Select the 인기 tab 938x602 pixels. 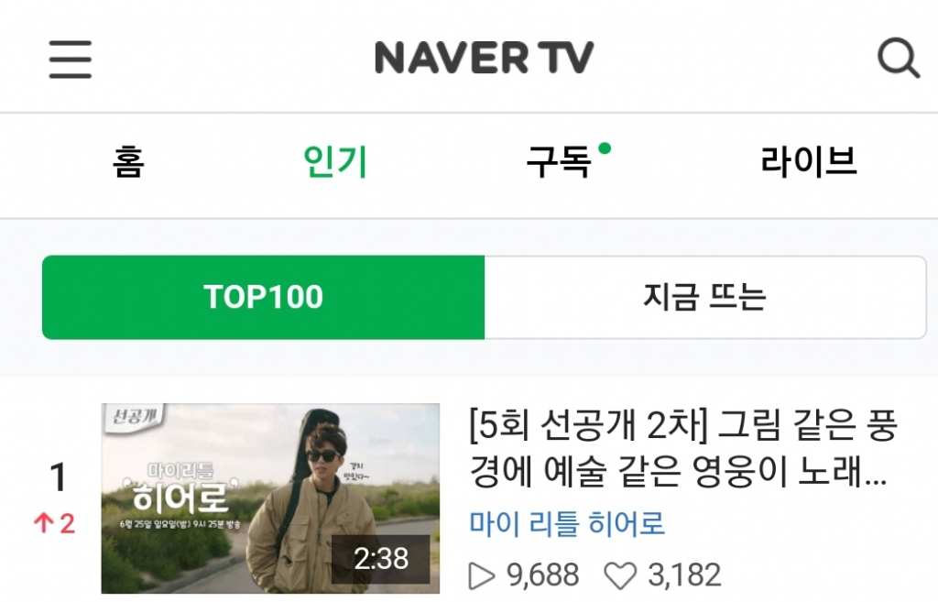(x=335, y=161)
